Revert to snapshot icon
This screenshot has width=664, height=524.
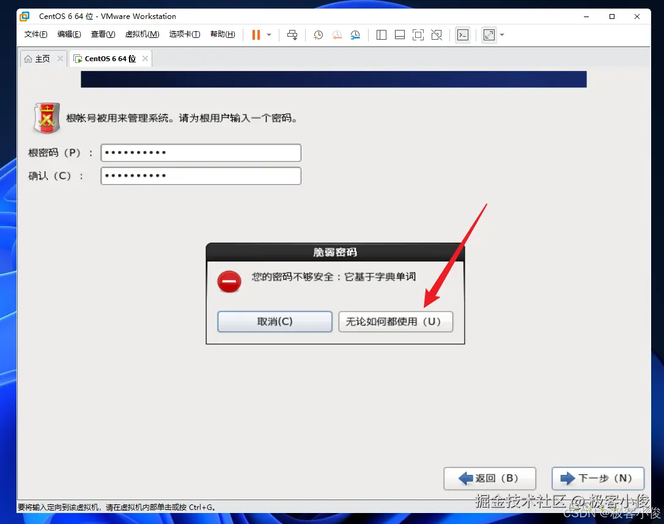(337, 35)
